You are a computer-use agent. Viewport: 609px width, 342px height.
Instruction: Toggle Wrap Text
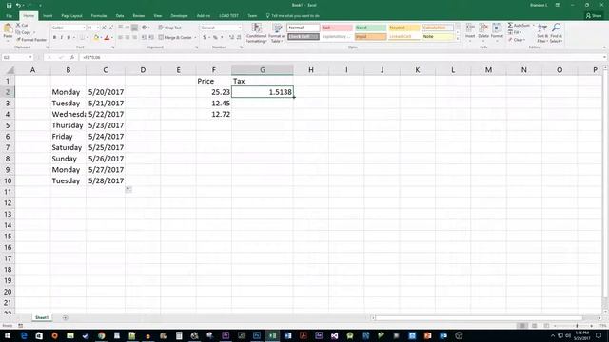[x=169, y=28]
